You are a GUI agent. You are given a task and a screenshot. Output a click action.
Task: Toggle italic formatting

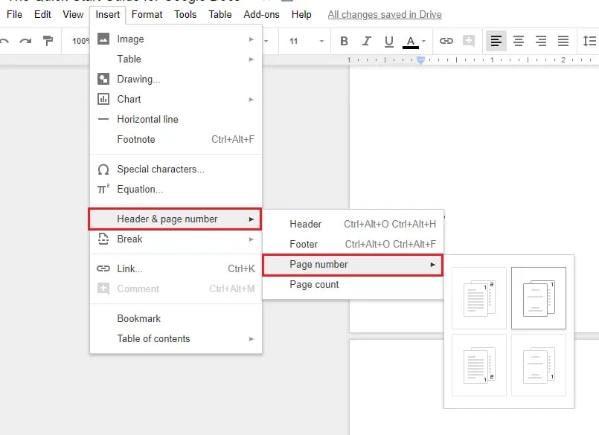(366, 41)
